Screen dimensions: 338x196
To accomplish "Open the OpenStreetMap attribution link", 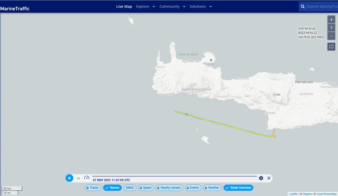I will [326, 194].
